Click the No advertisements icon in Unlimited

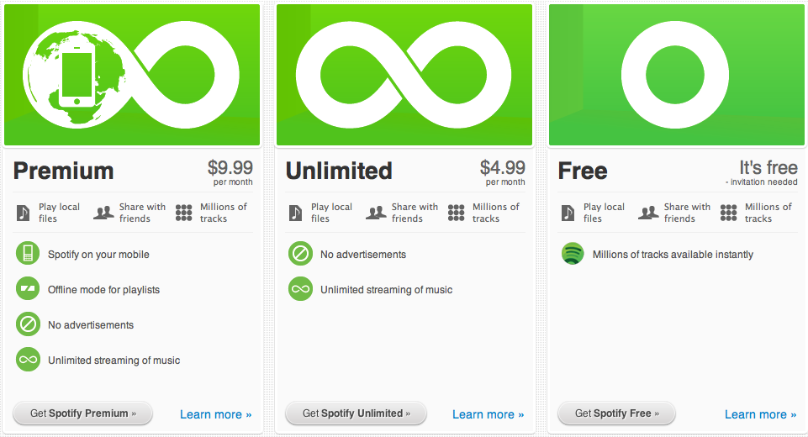pos(300,254)
